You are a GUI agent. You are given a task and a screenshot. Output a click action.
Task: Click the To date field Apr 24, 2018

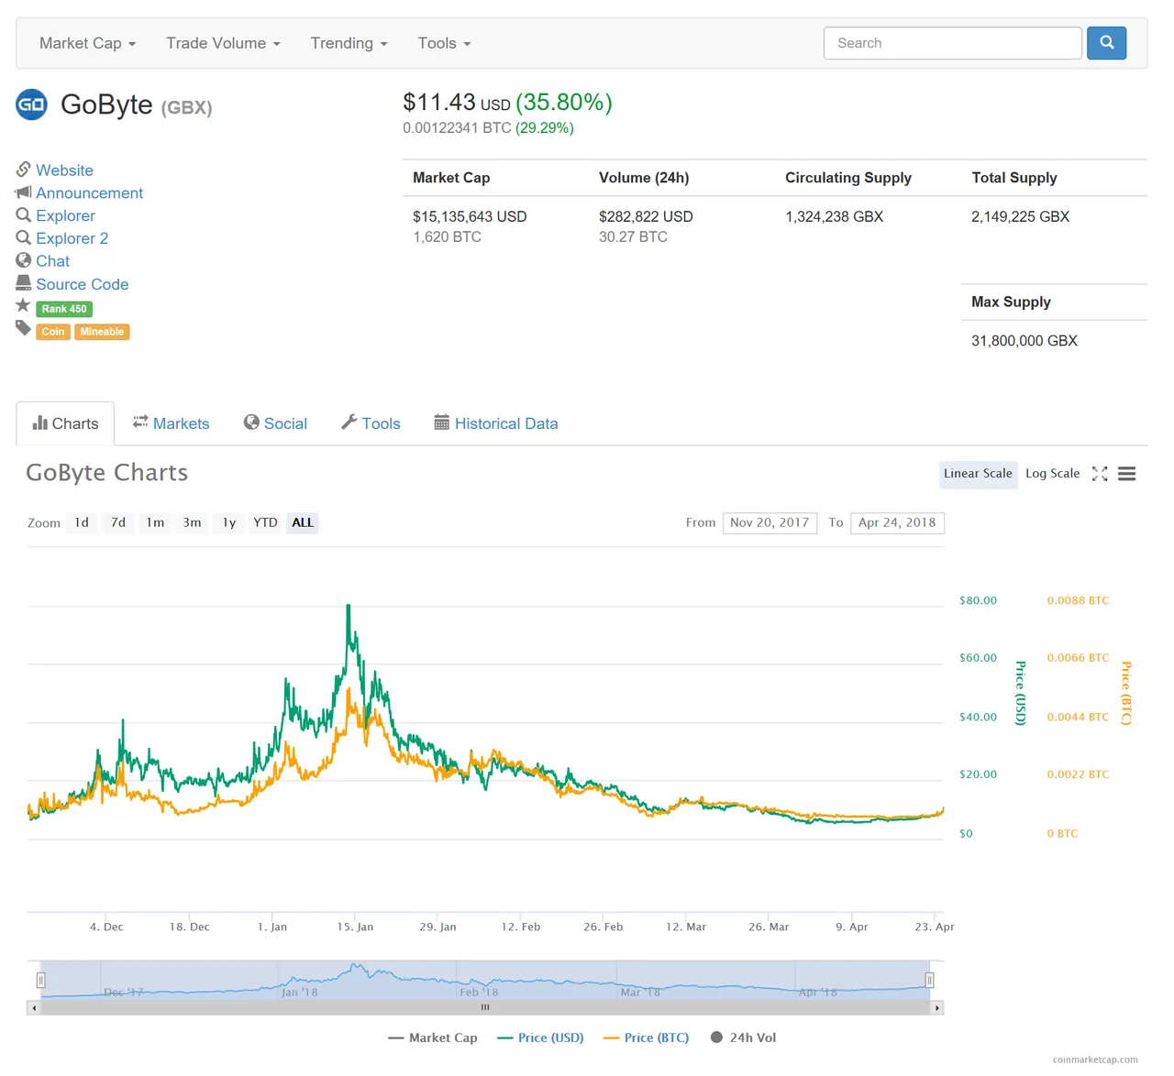click(x=897, y=522)
